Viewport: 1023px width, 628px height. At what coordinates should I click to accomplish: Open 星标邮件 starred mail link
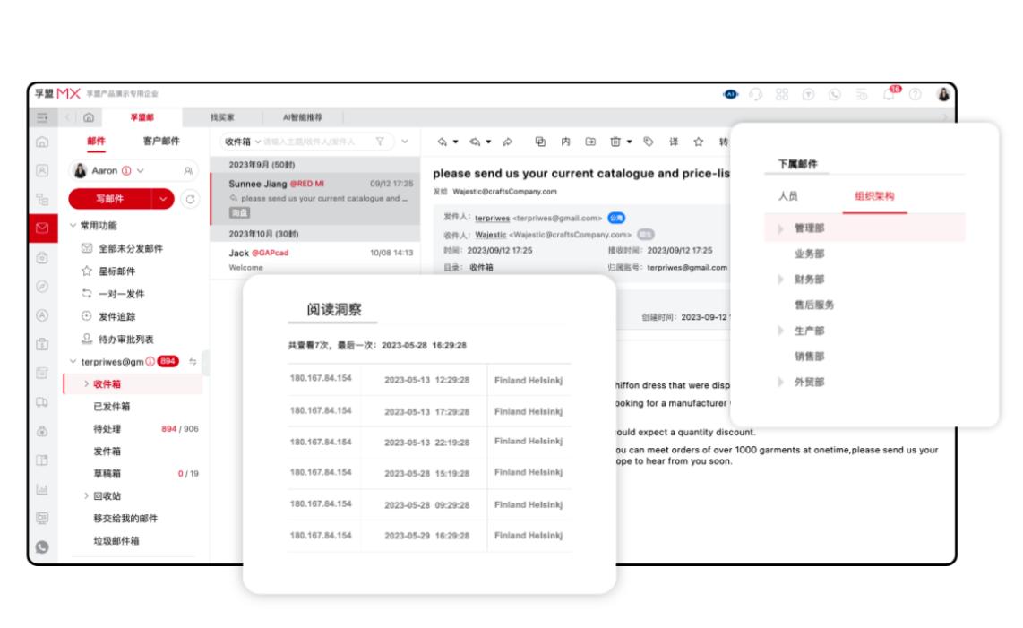116,271
